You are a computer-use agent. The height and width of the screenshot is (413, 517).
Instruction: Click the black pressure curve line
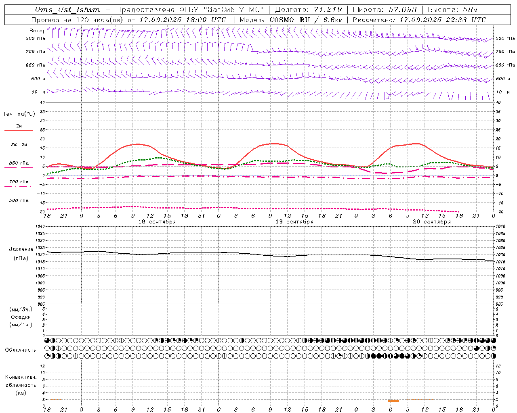tap(270, 255)
